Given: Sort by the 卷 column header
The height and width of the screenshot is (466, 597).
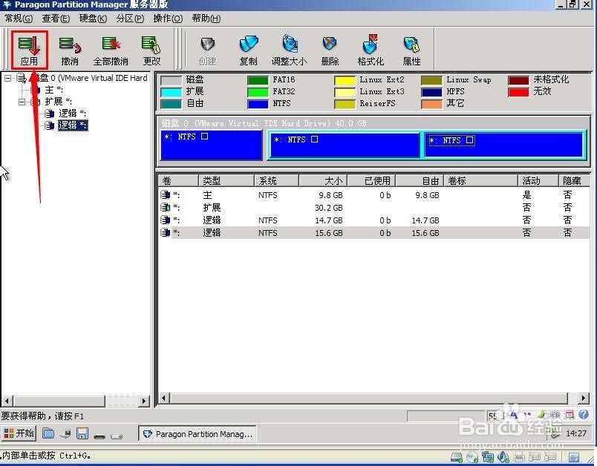Looking at the screenshot, I should click(178, 181).
